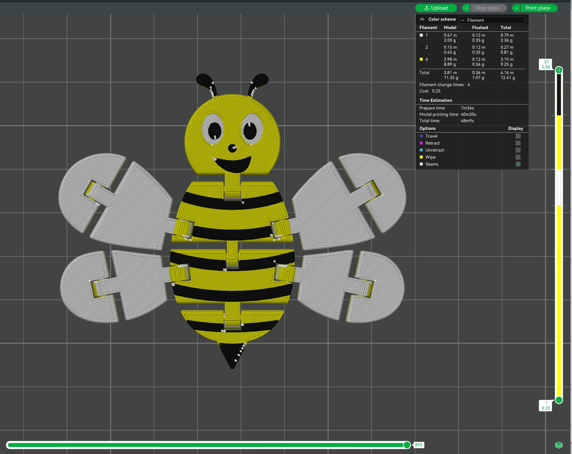Viewport: 572px width, 454px height.
Task: Enable the Unretract display checkbox
Action: tap(518, 150)
